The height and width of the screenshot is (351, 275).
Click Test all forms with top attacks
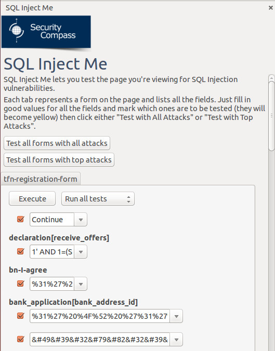[59, 159]
